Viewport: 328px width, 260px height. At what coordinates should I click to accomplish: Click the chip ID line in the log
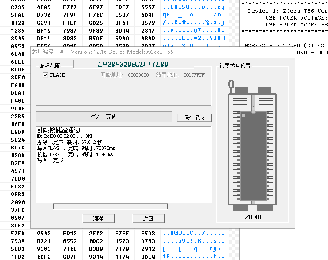coord(65,136)
